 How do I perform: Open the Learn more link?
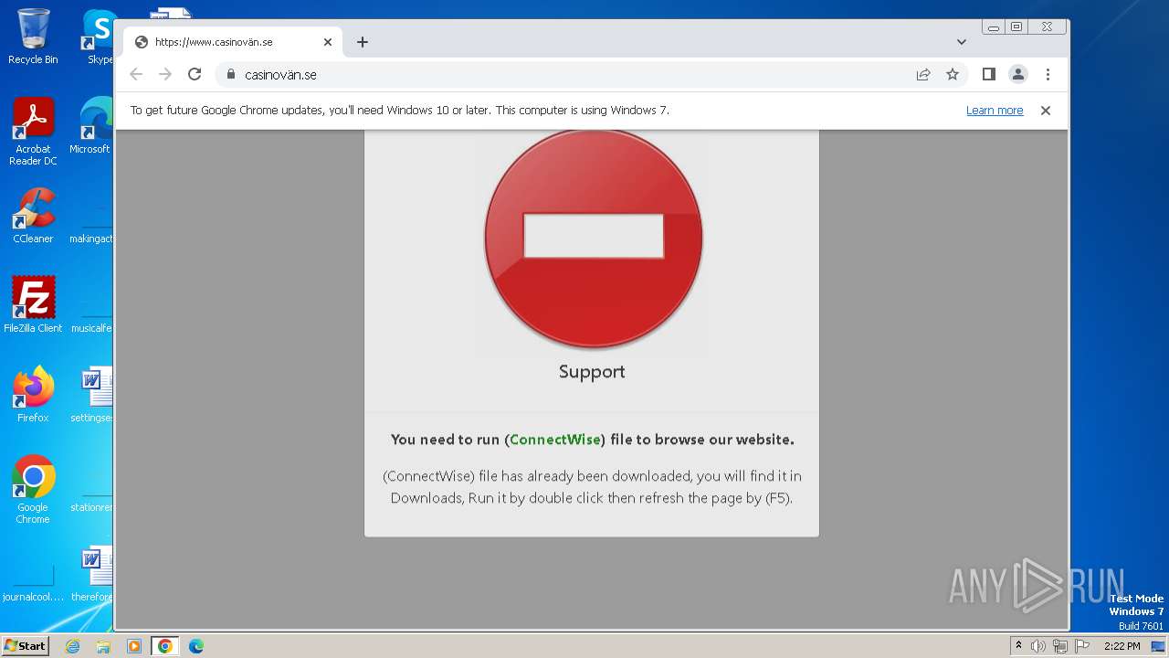pos(995,110)
